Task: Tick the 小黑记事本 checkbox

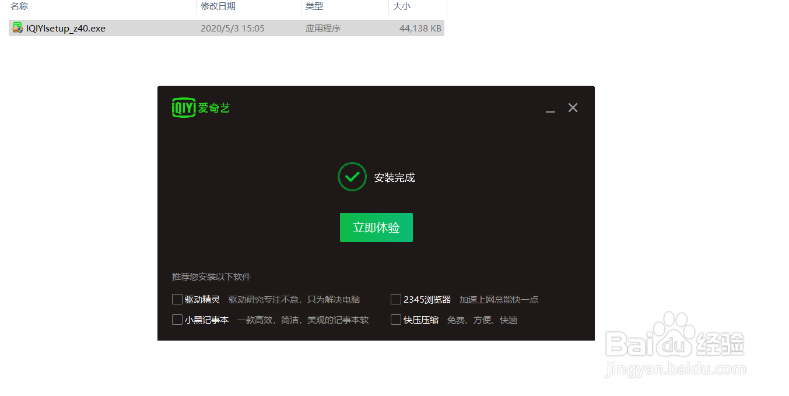Action: point(177,320)
